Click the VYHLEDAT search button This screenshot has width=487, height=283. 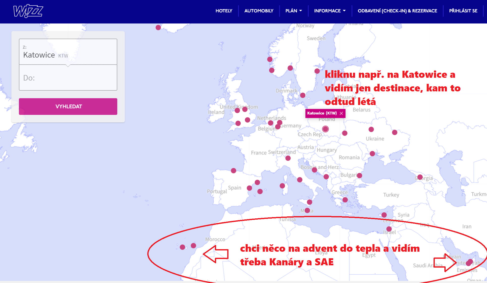(68, 107)
